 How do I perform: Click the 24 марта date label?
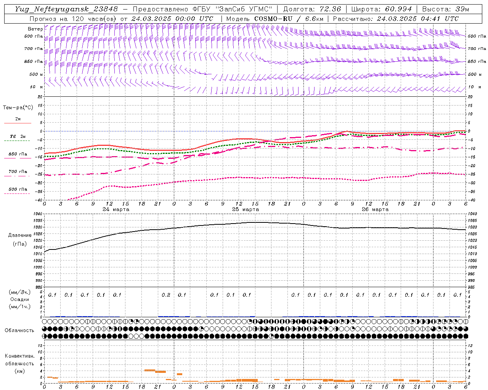[116, 209]
